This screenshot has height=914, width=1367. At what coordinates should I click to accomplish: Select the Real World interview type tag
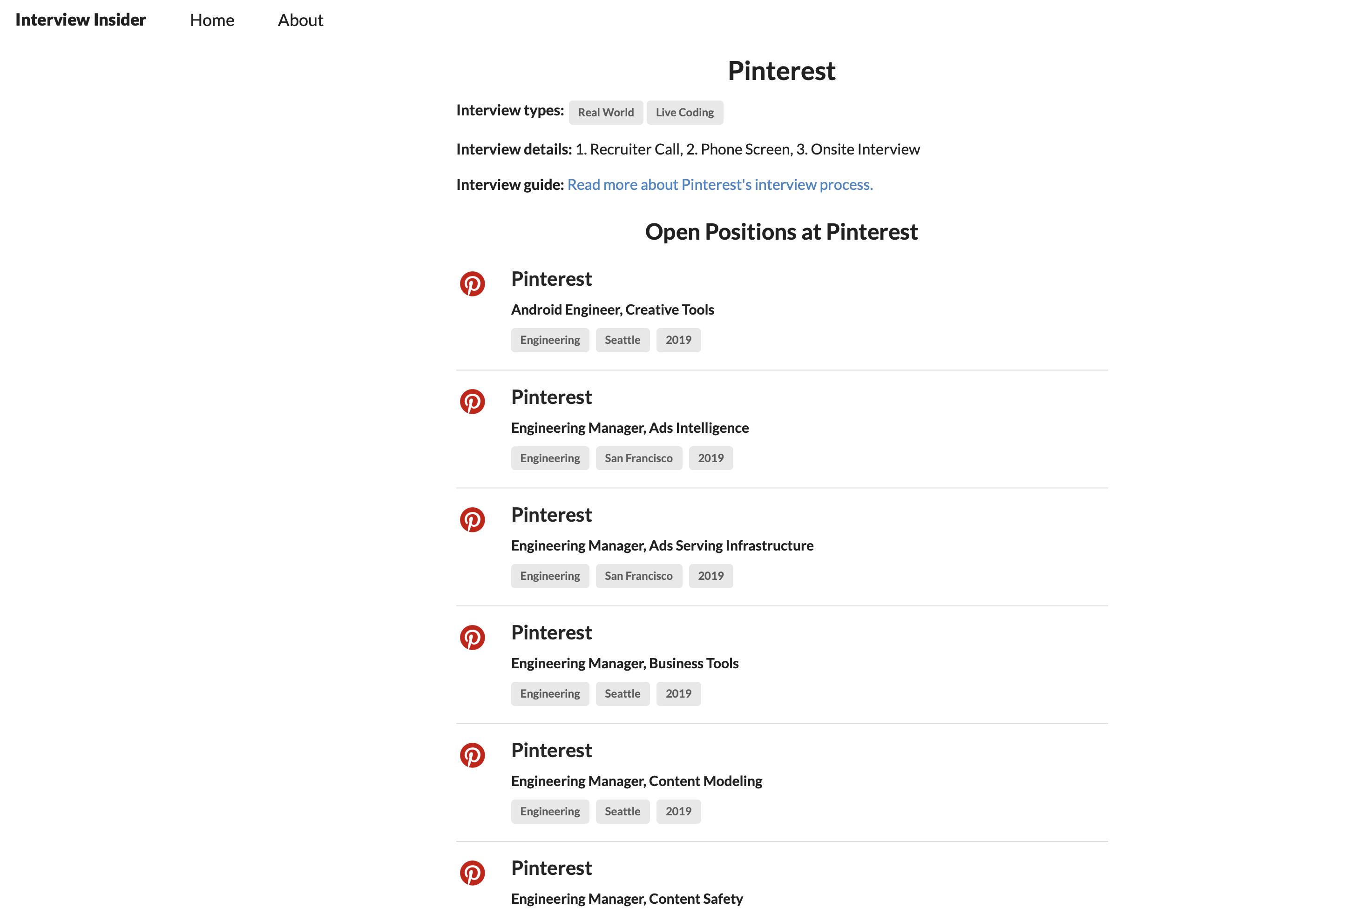coord(605,113)
